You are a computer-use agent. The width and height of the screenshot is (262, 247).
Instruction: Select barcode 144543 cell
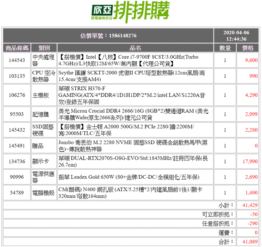[17, 60]
